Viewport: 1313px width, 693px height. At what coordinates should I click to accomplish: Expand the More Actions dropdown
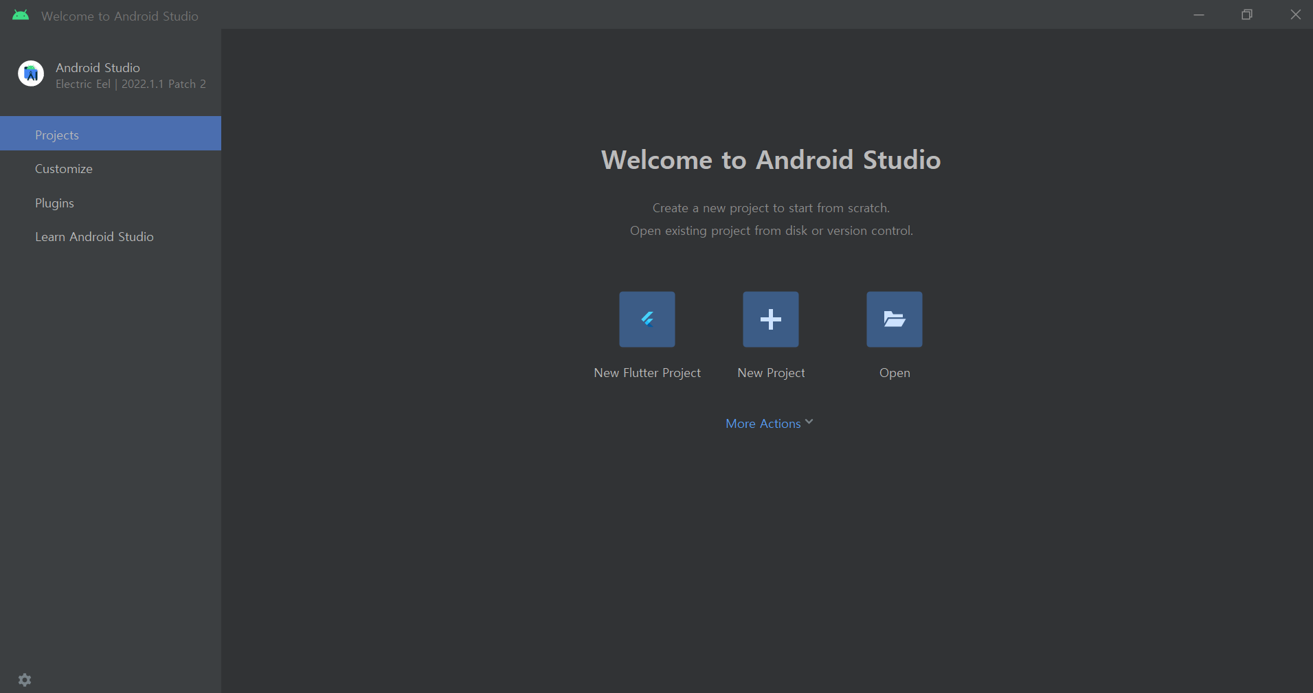770,423
